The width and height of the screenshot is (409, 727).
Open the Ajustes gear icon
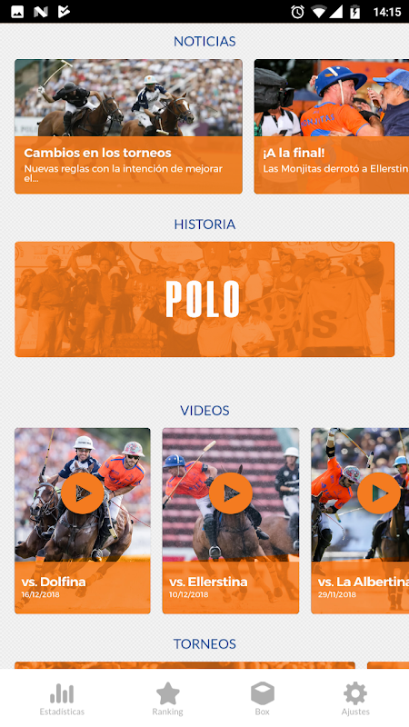point(355,693)
